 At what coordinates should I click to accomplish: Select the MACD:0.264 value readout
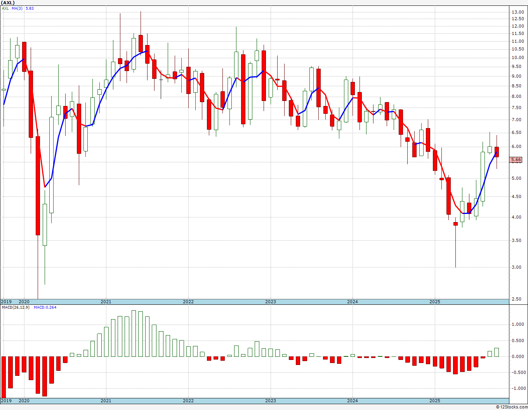coord(45,307)
